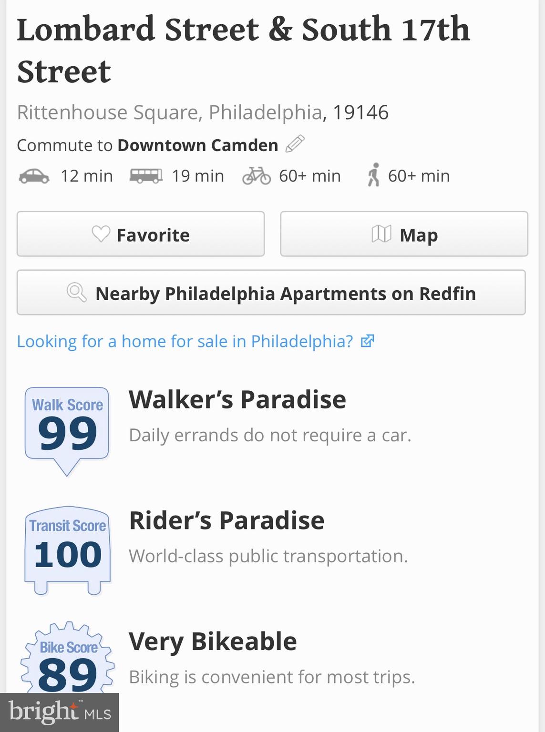The image size is (545, 732).
Task: Click the pencil edit commute icon
Action: tap(295, 144)
